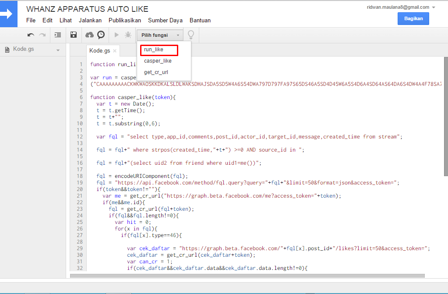Click the long CAAAAAAAAACKWKWAOSKKDKAL token string line
The height and width of the screenshot is (294, 448).
pyautogui.click(x=266, y=84)
